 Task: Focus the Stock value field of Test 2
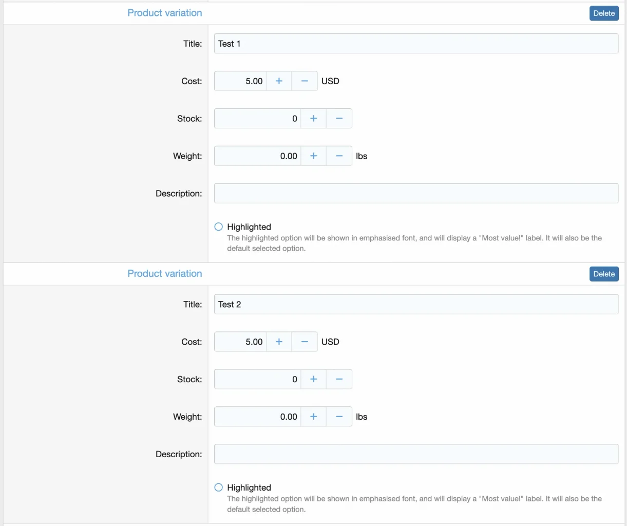tap(257, 380)
